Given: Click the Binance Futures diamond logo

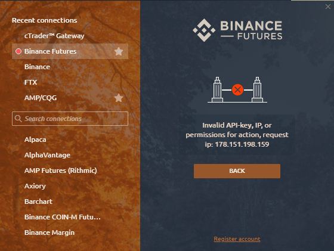Looking at the screenshot, I should tap(204, 30).
